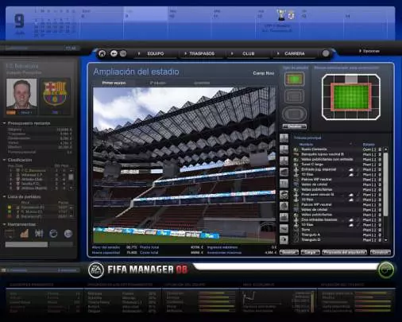The height and width of the screenshot is (322, 402).
Task: Open the EQUIPO menu
Action: 156,53
